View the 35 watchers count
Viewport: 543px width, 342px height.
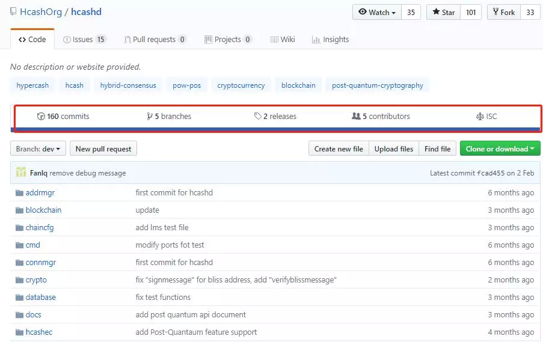click(x=411, y=12)
